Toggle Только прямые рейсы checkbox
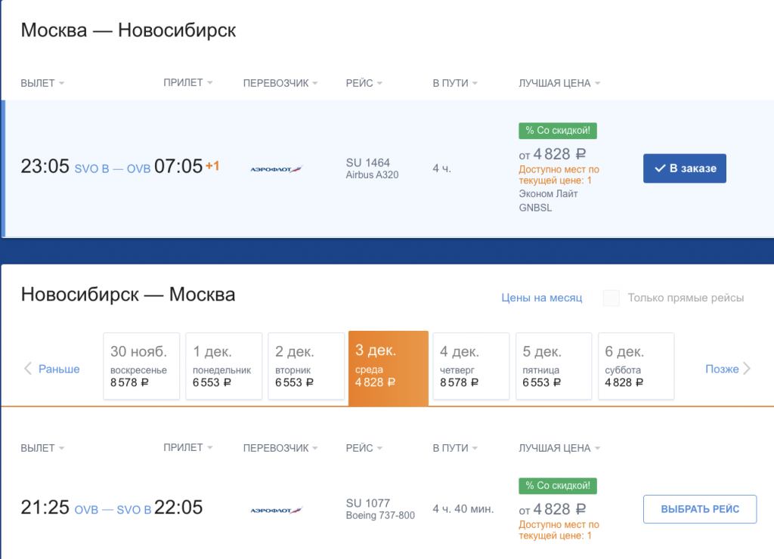The width and height of the screenshot is (774, 559). click(611, 298)
